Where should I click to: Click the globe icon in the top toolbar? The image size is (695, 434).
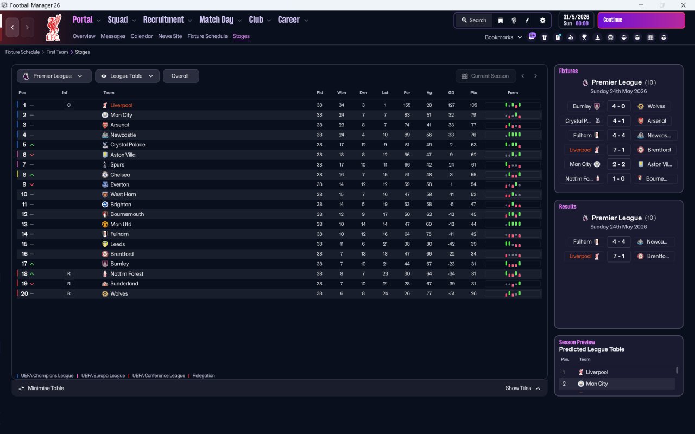[x=514, y=21]
